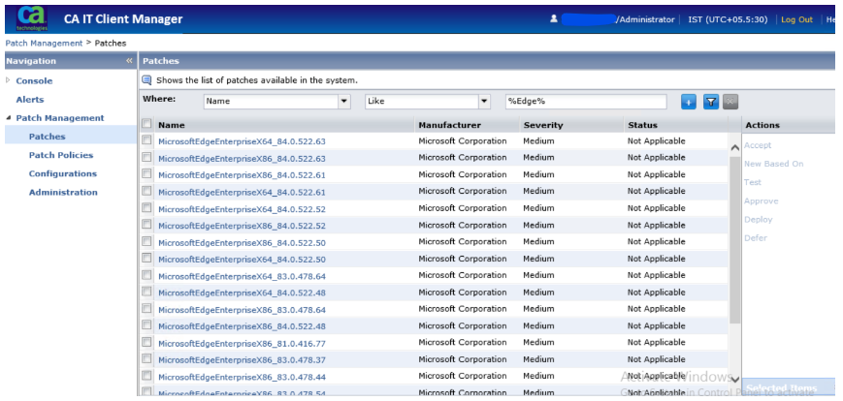Check the box for MicrosoftEdgeEnterpriseX64_84.0.522.63
Viewport: 843px width, 401px height.
point(146,141)
